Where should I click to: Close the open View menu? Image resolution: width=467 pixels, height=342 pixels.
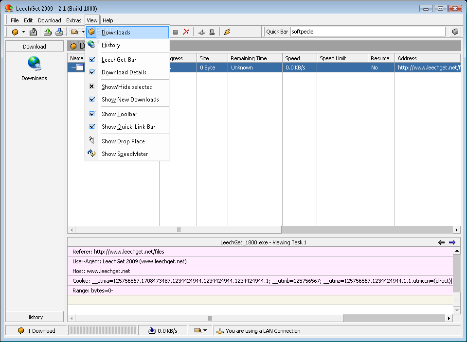pos(92,20)
